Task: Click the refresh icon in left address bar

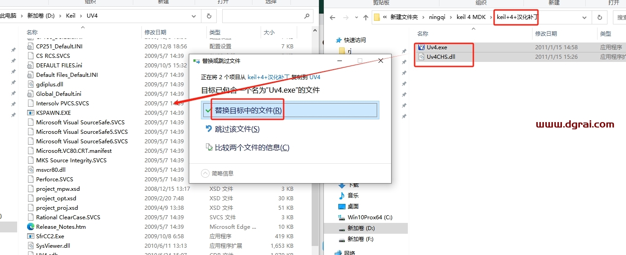Action: pos(209,16)
